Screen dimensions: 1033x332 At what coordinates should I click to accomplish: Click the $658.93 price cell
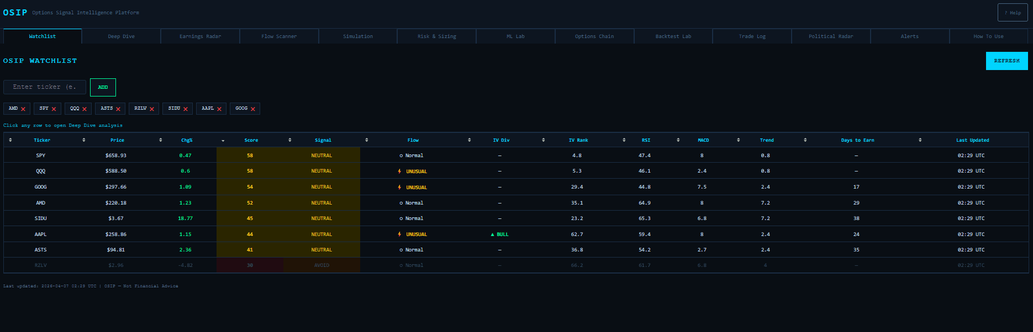pyautogui.click(x=116, y=156)
